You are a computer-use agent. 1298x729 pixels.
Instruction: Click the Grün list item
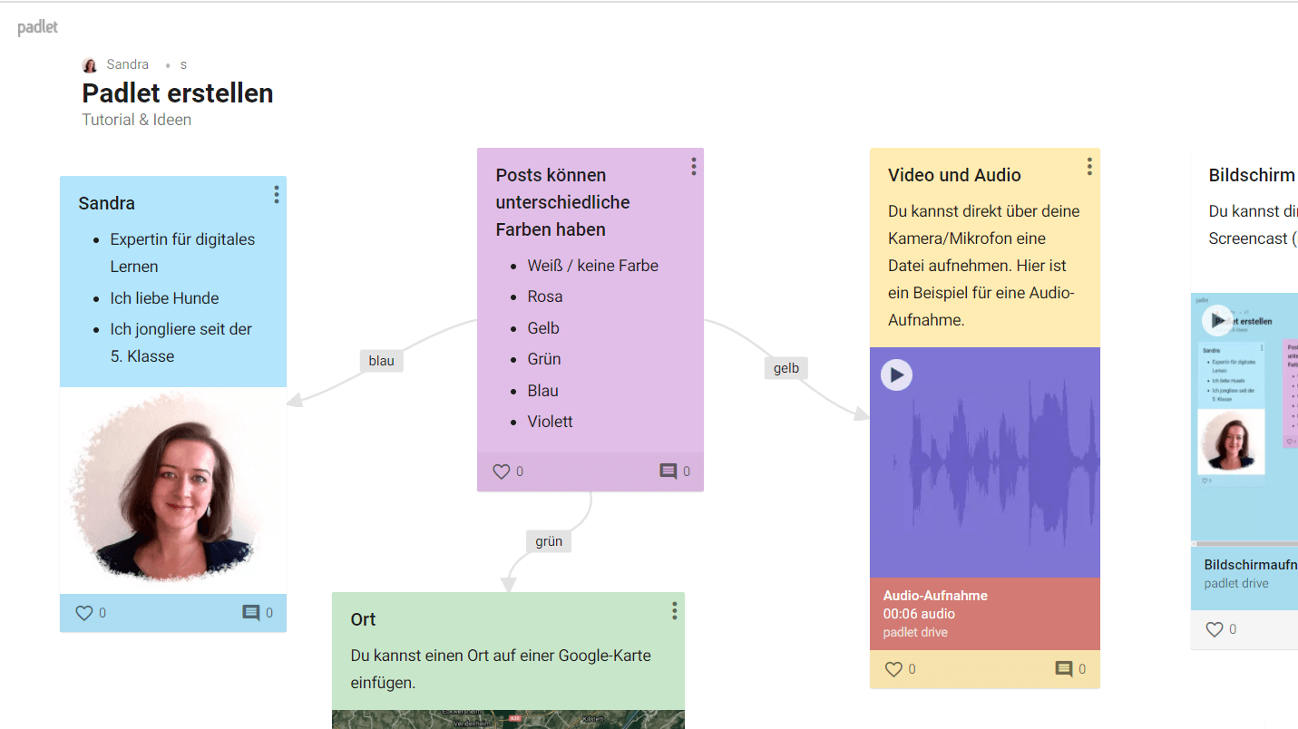tap(544, 359)
